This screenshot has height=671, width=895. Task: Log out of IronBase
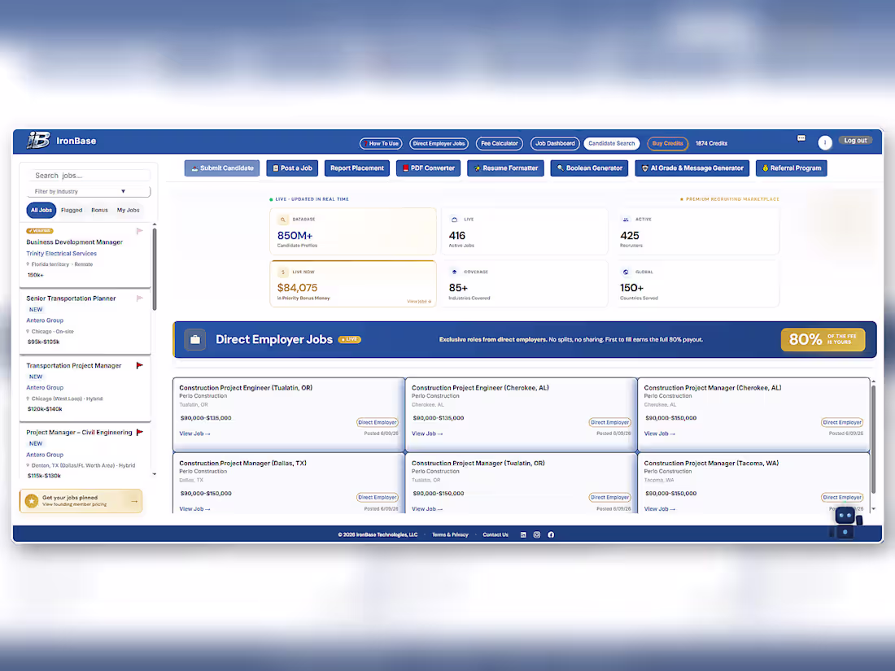click(x=855, y=141)
